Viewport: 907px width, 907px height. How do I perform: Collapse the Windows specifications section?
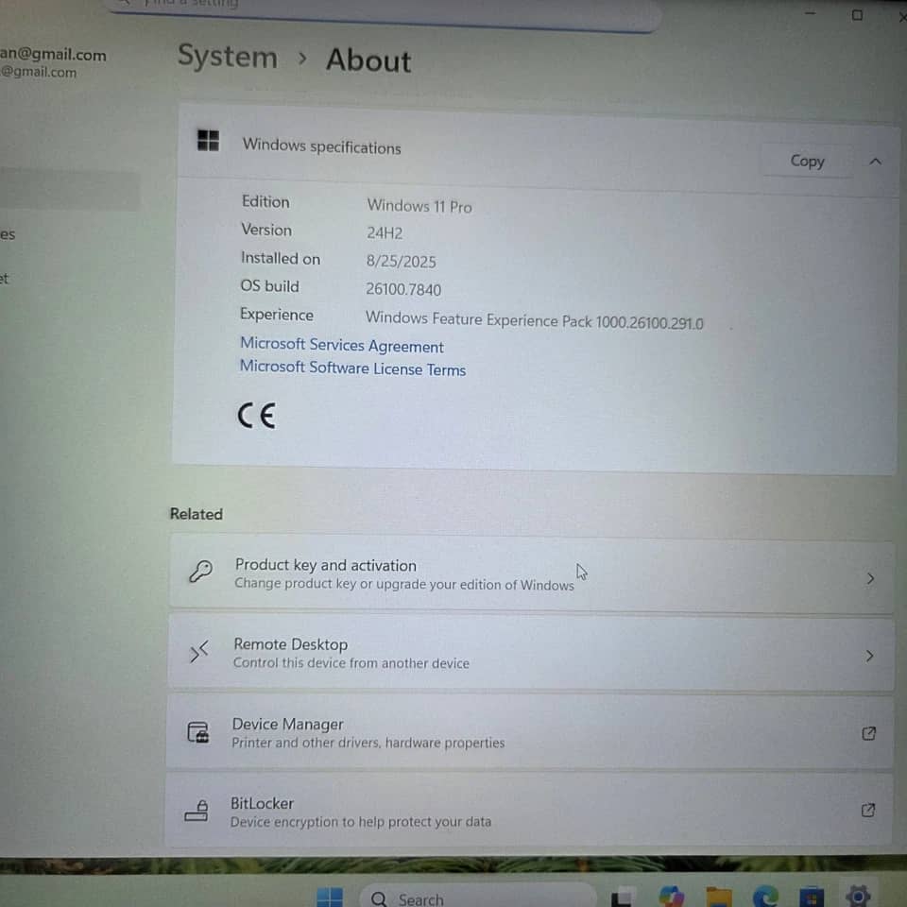[875, 162]
